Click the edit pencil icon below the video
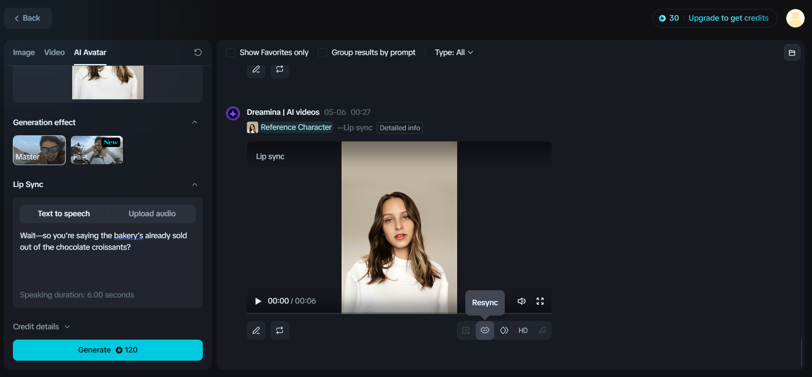812x377 pixels. tap(256, 331)
